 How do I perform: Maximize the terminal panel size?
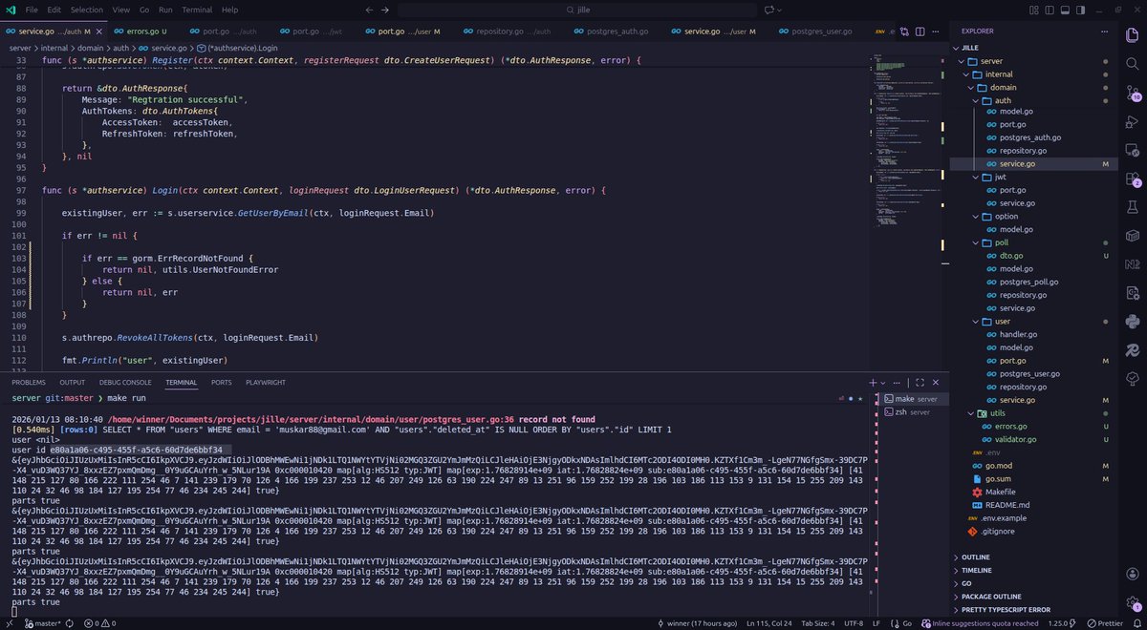click(920, 382)
